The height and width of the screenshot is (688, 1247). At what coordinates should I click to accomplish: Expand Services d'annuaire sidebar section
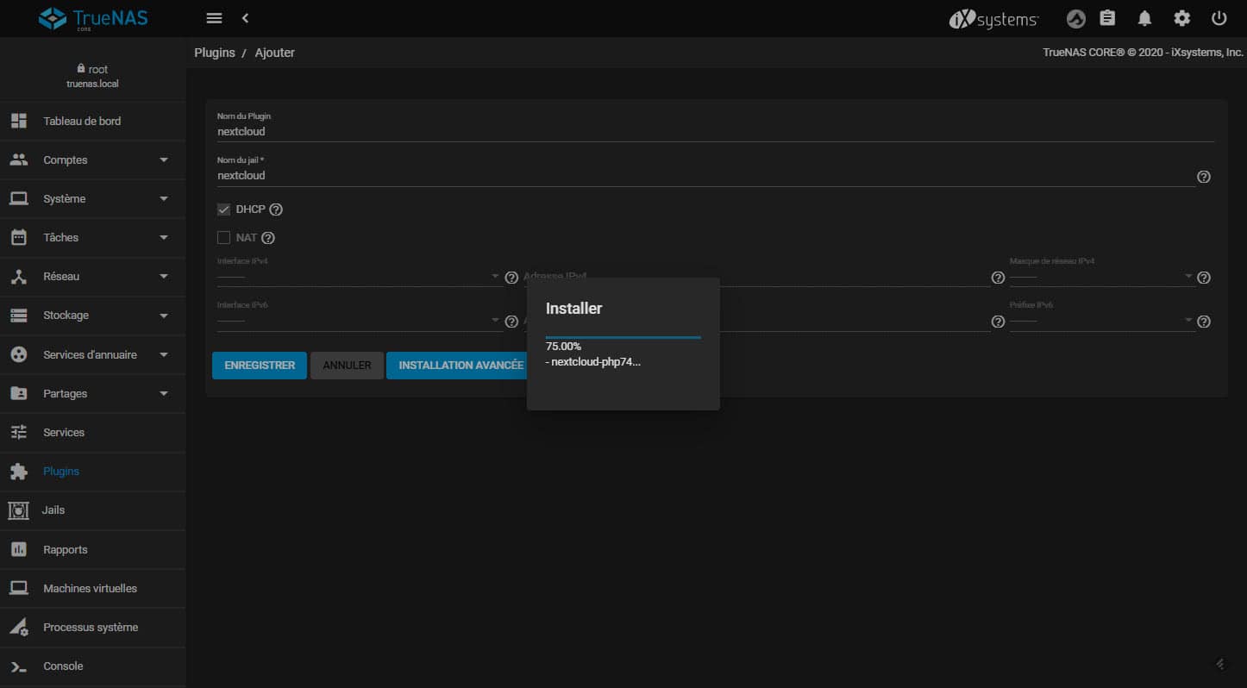click(x=93, y=355)
